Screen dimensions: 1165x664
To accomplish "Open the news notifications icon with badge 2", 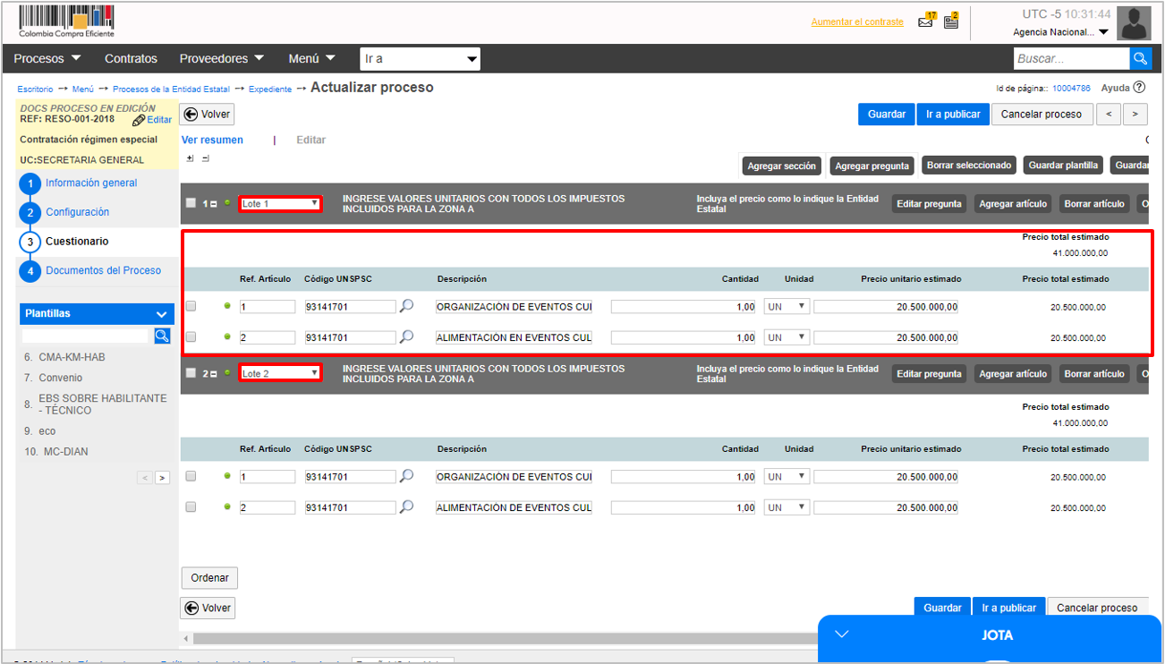I will [x=950, y=22].
